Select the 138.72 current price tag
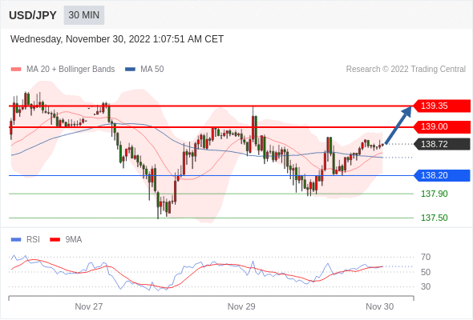473x320 pixels. pos(441,144)
